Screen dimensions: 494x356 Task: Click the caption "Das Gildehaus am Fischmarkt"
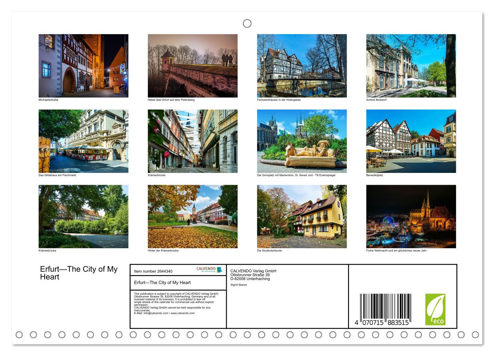[x=57, y=175]
